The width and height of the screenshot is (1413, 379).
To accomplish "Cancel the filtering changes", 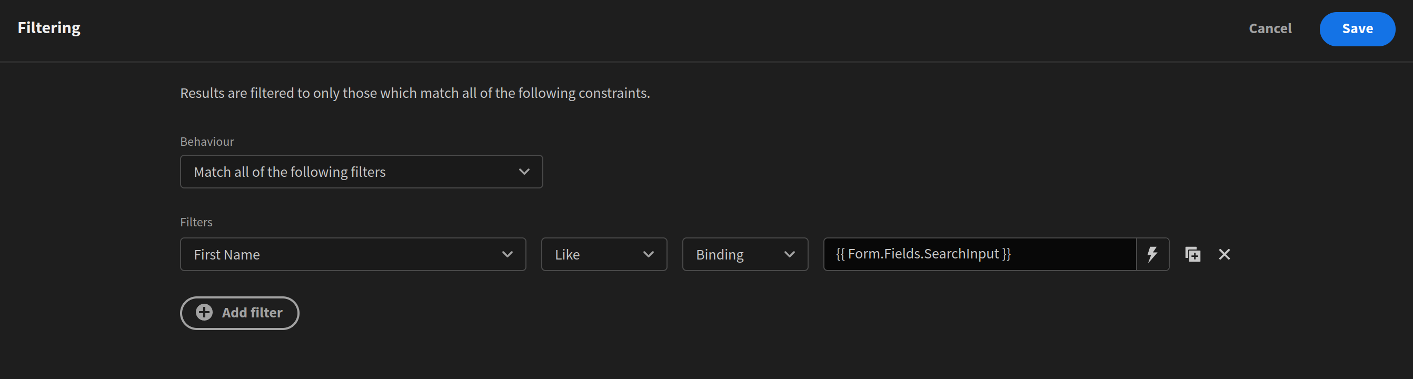I will 1270,28.
